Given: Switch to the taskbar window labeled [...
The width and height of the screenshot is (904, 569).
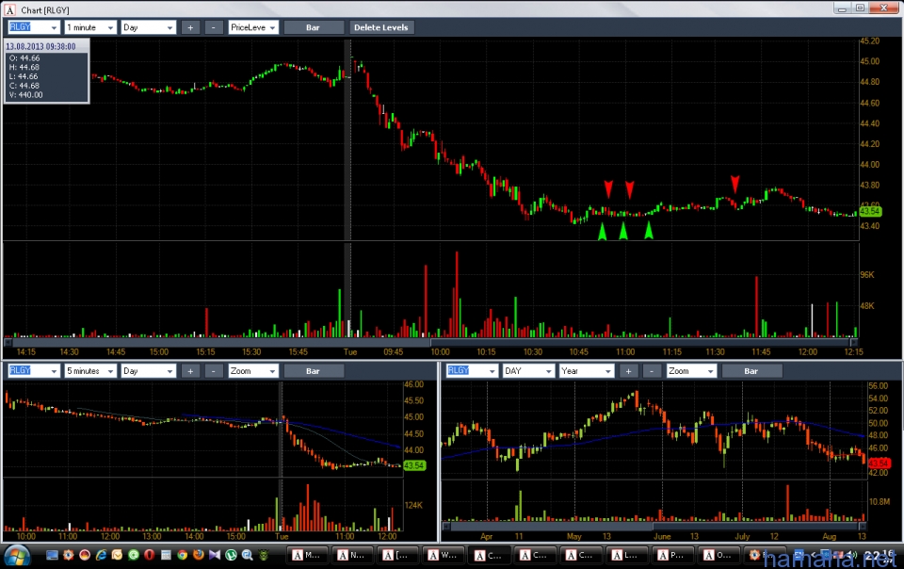Looking at the screenshot, I should (397, 555).
